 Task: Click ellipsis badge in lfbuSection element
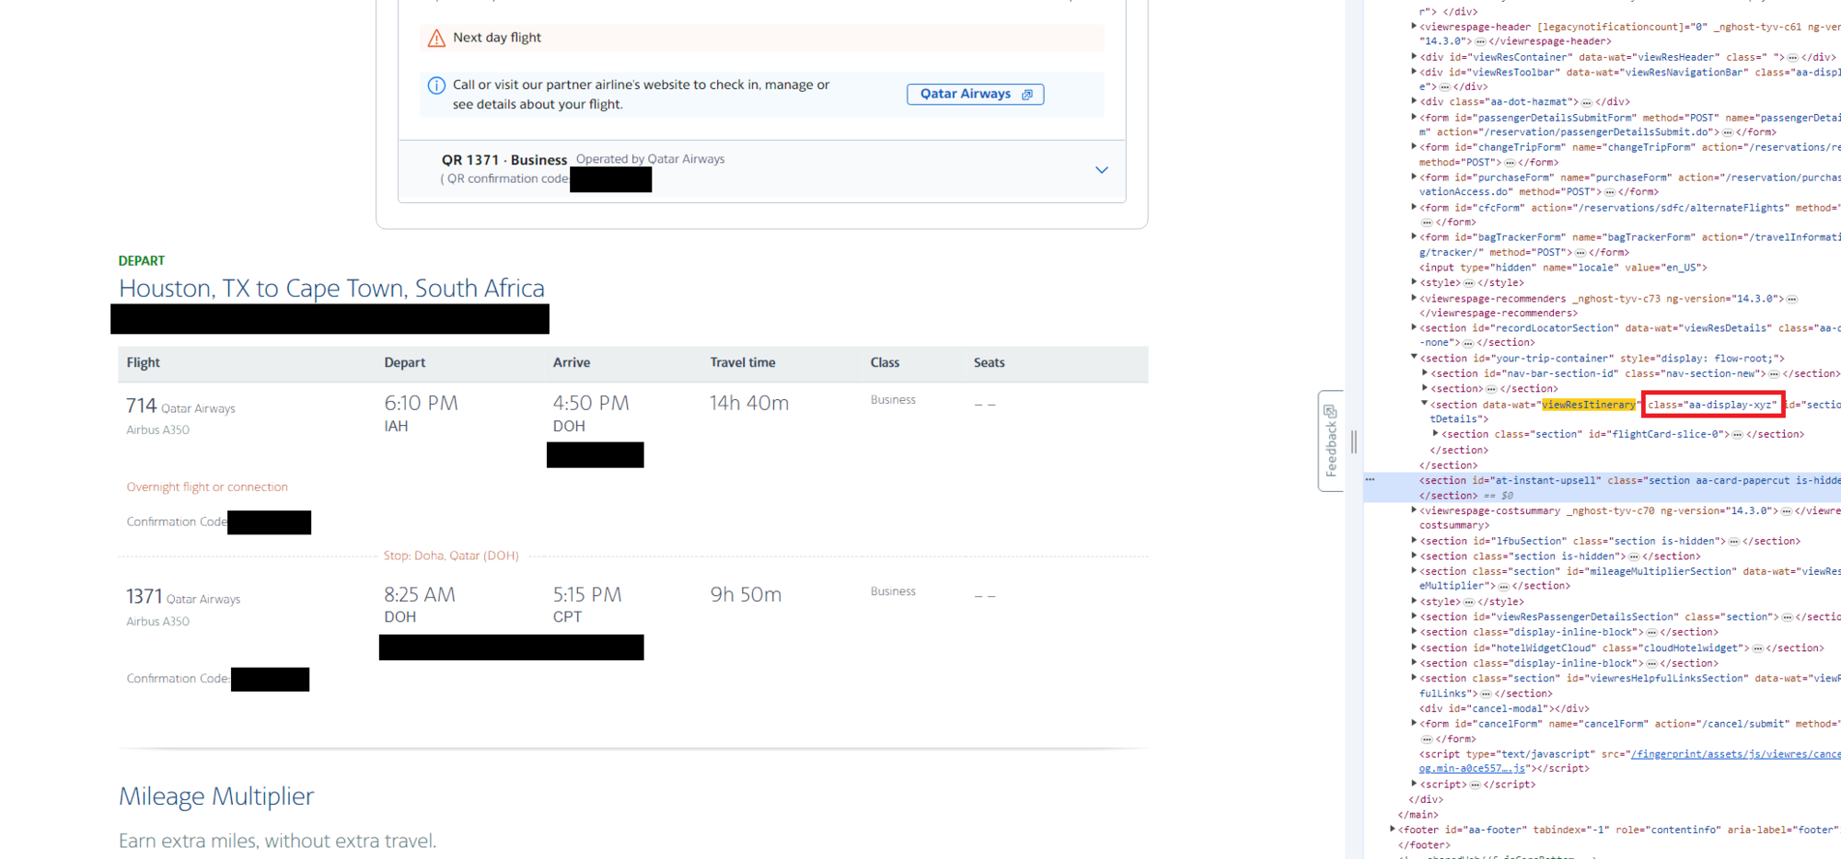[x=1733, y=542]
